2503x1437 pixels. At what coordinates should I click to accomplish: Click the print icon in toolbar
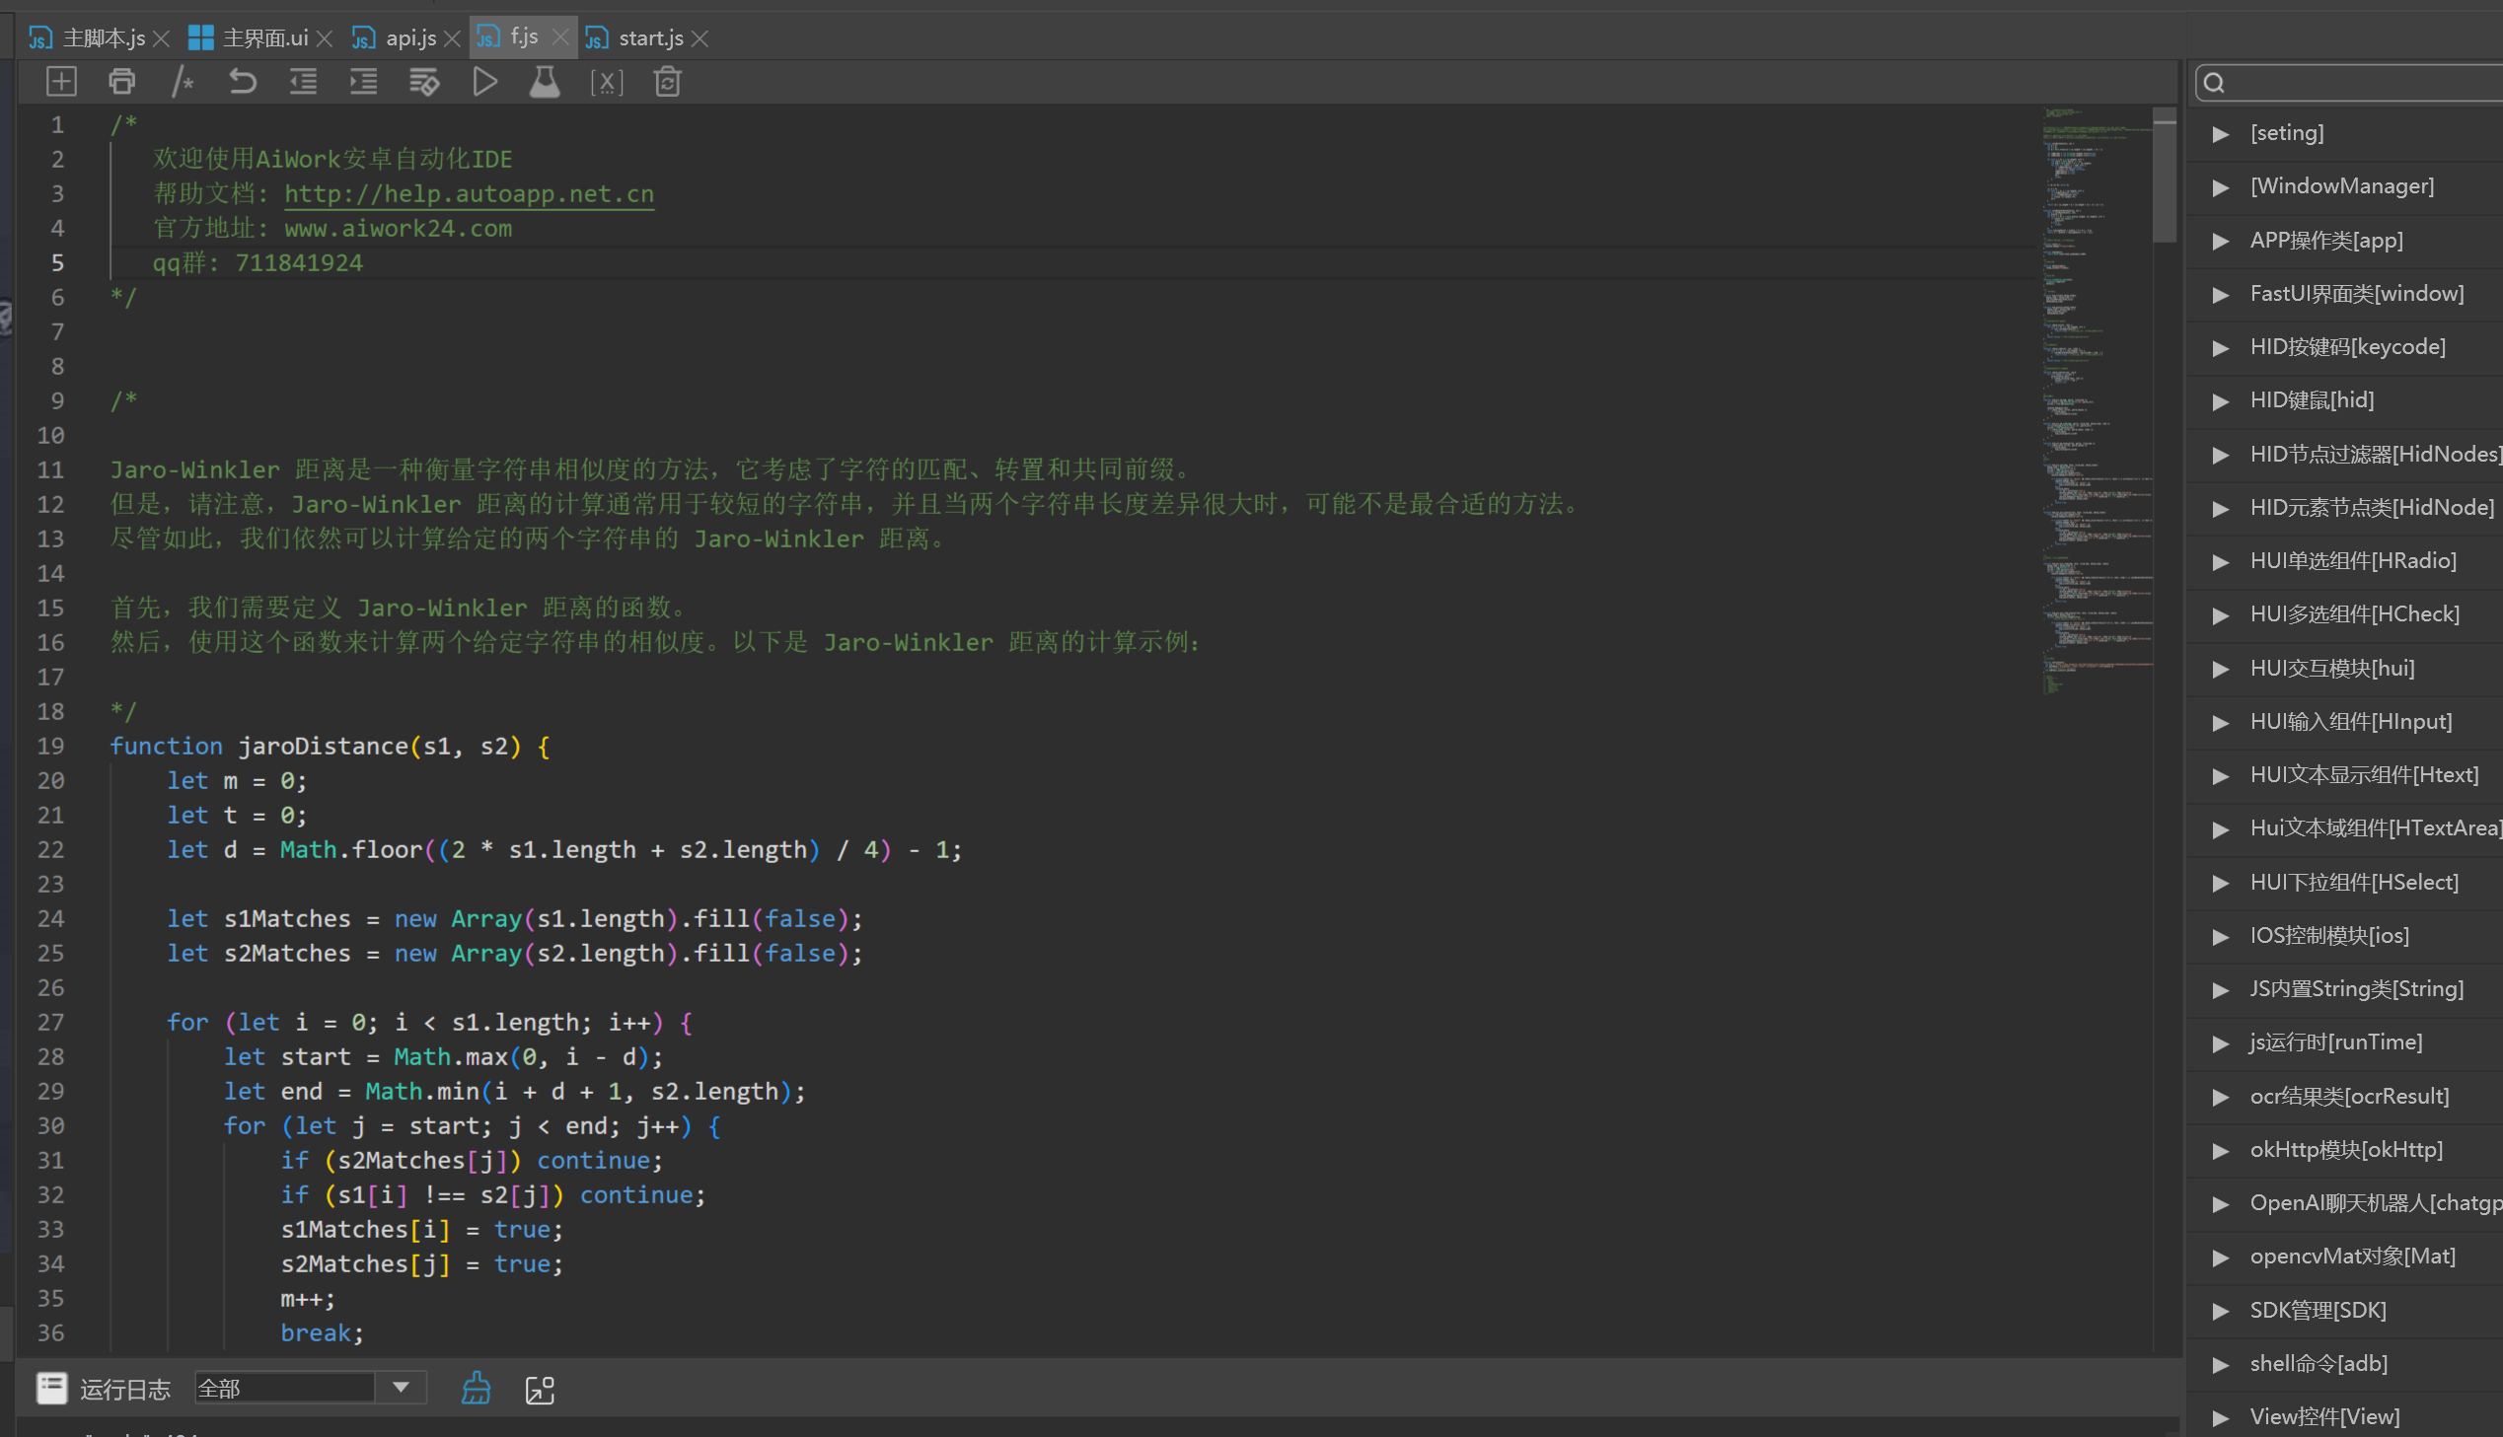click(121, 82)
